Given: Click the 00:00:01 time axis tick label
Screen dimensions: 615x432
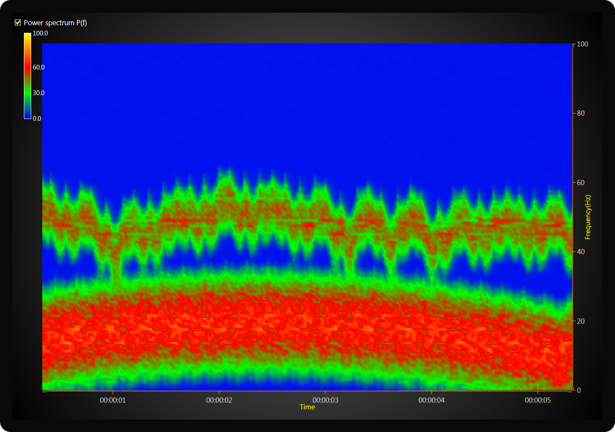Looking at the screenshot, I should tap(113, 400).
